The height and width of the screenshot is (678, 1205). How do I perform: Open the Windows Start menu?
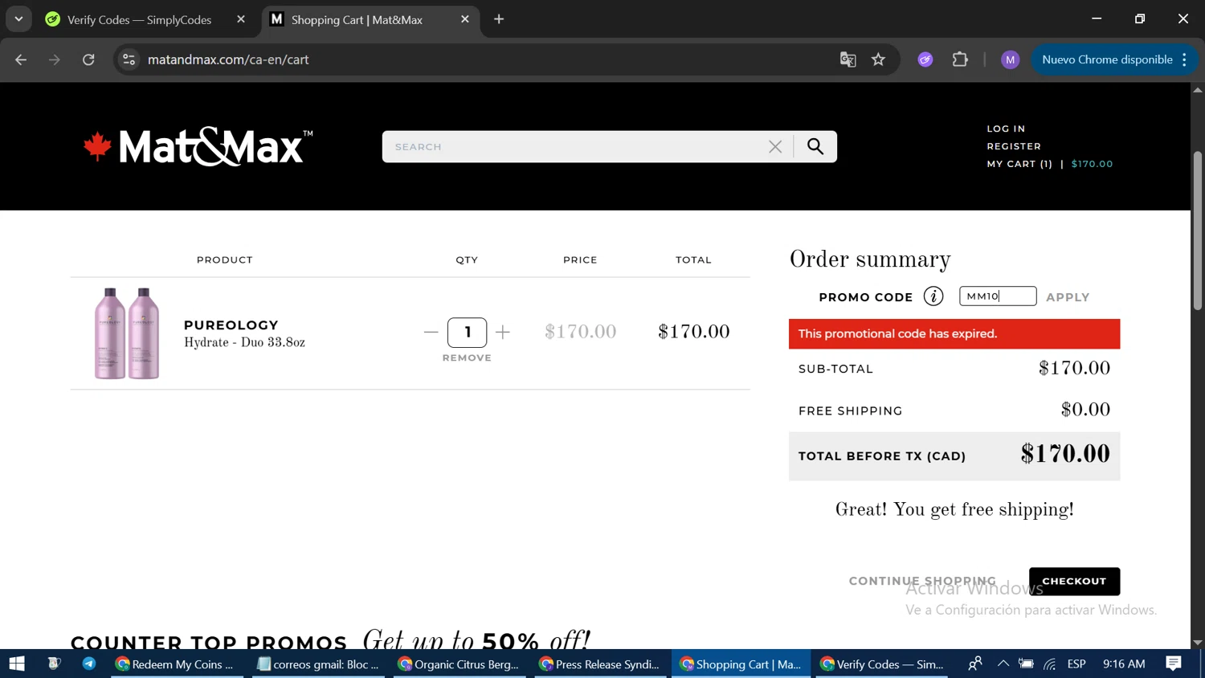(x=17, y=664)
